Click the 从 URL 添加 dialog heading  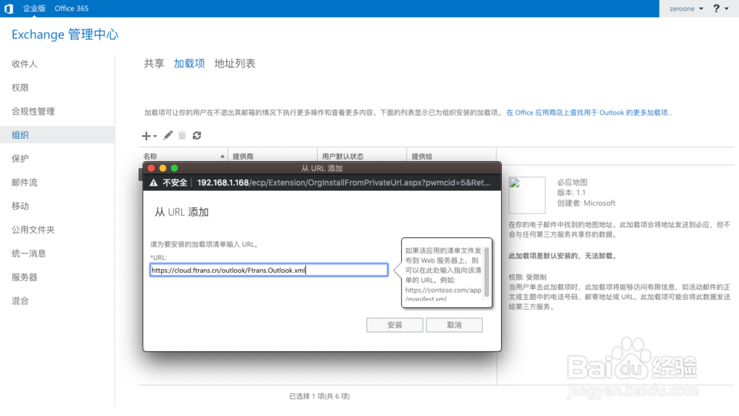(x=182, y=212)
